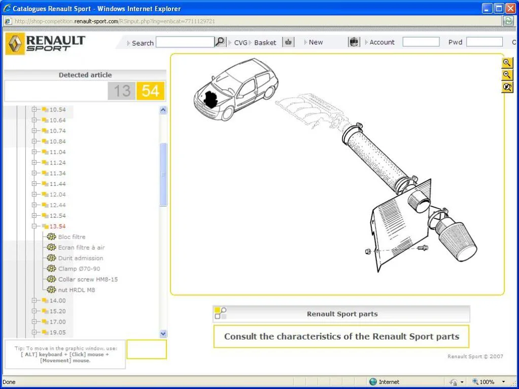Focus the Pwd password field
This screenshot has height=389, width=519.
(485, 42)
